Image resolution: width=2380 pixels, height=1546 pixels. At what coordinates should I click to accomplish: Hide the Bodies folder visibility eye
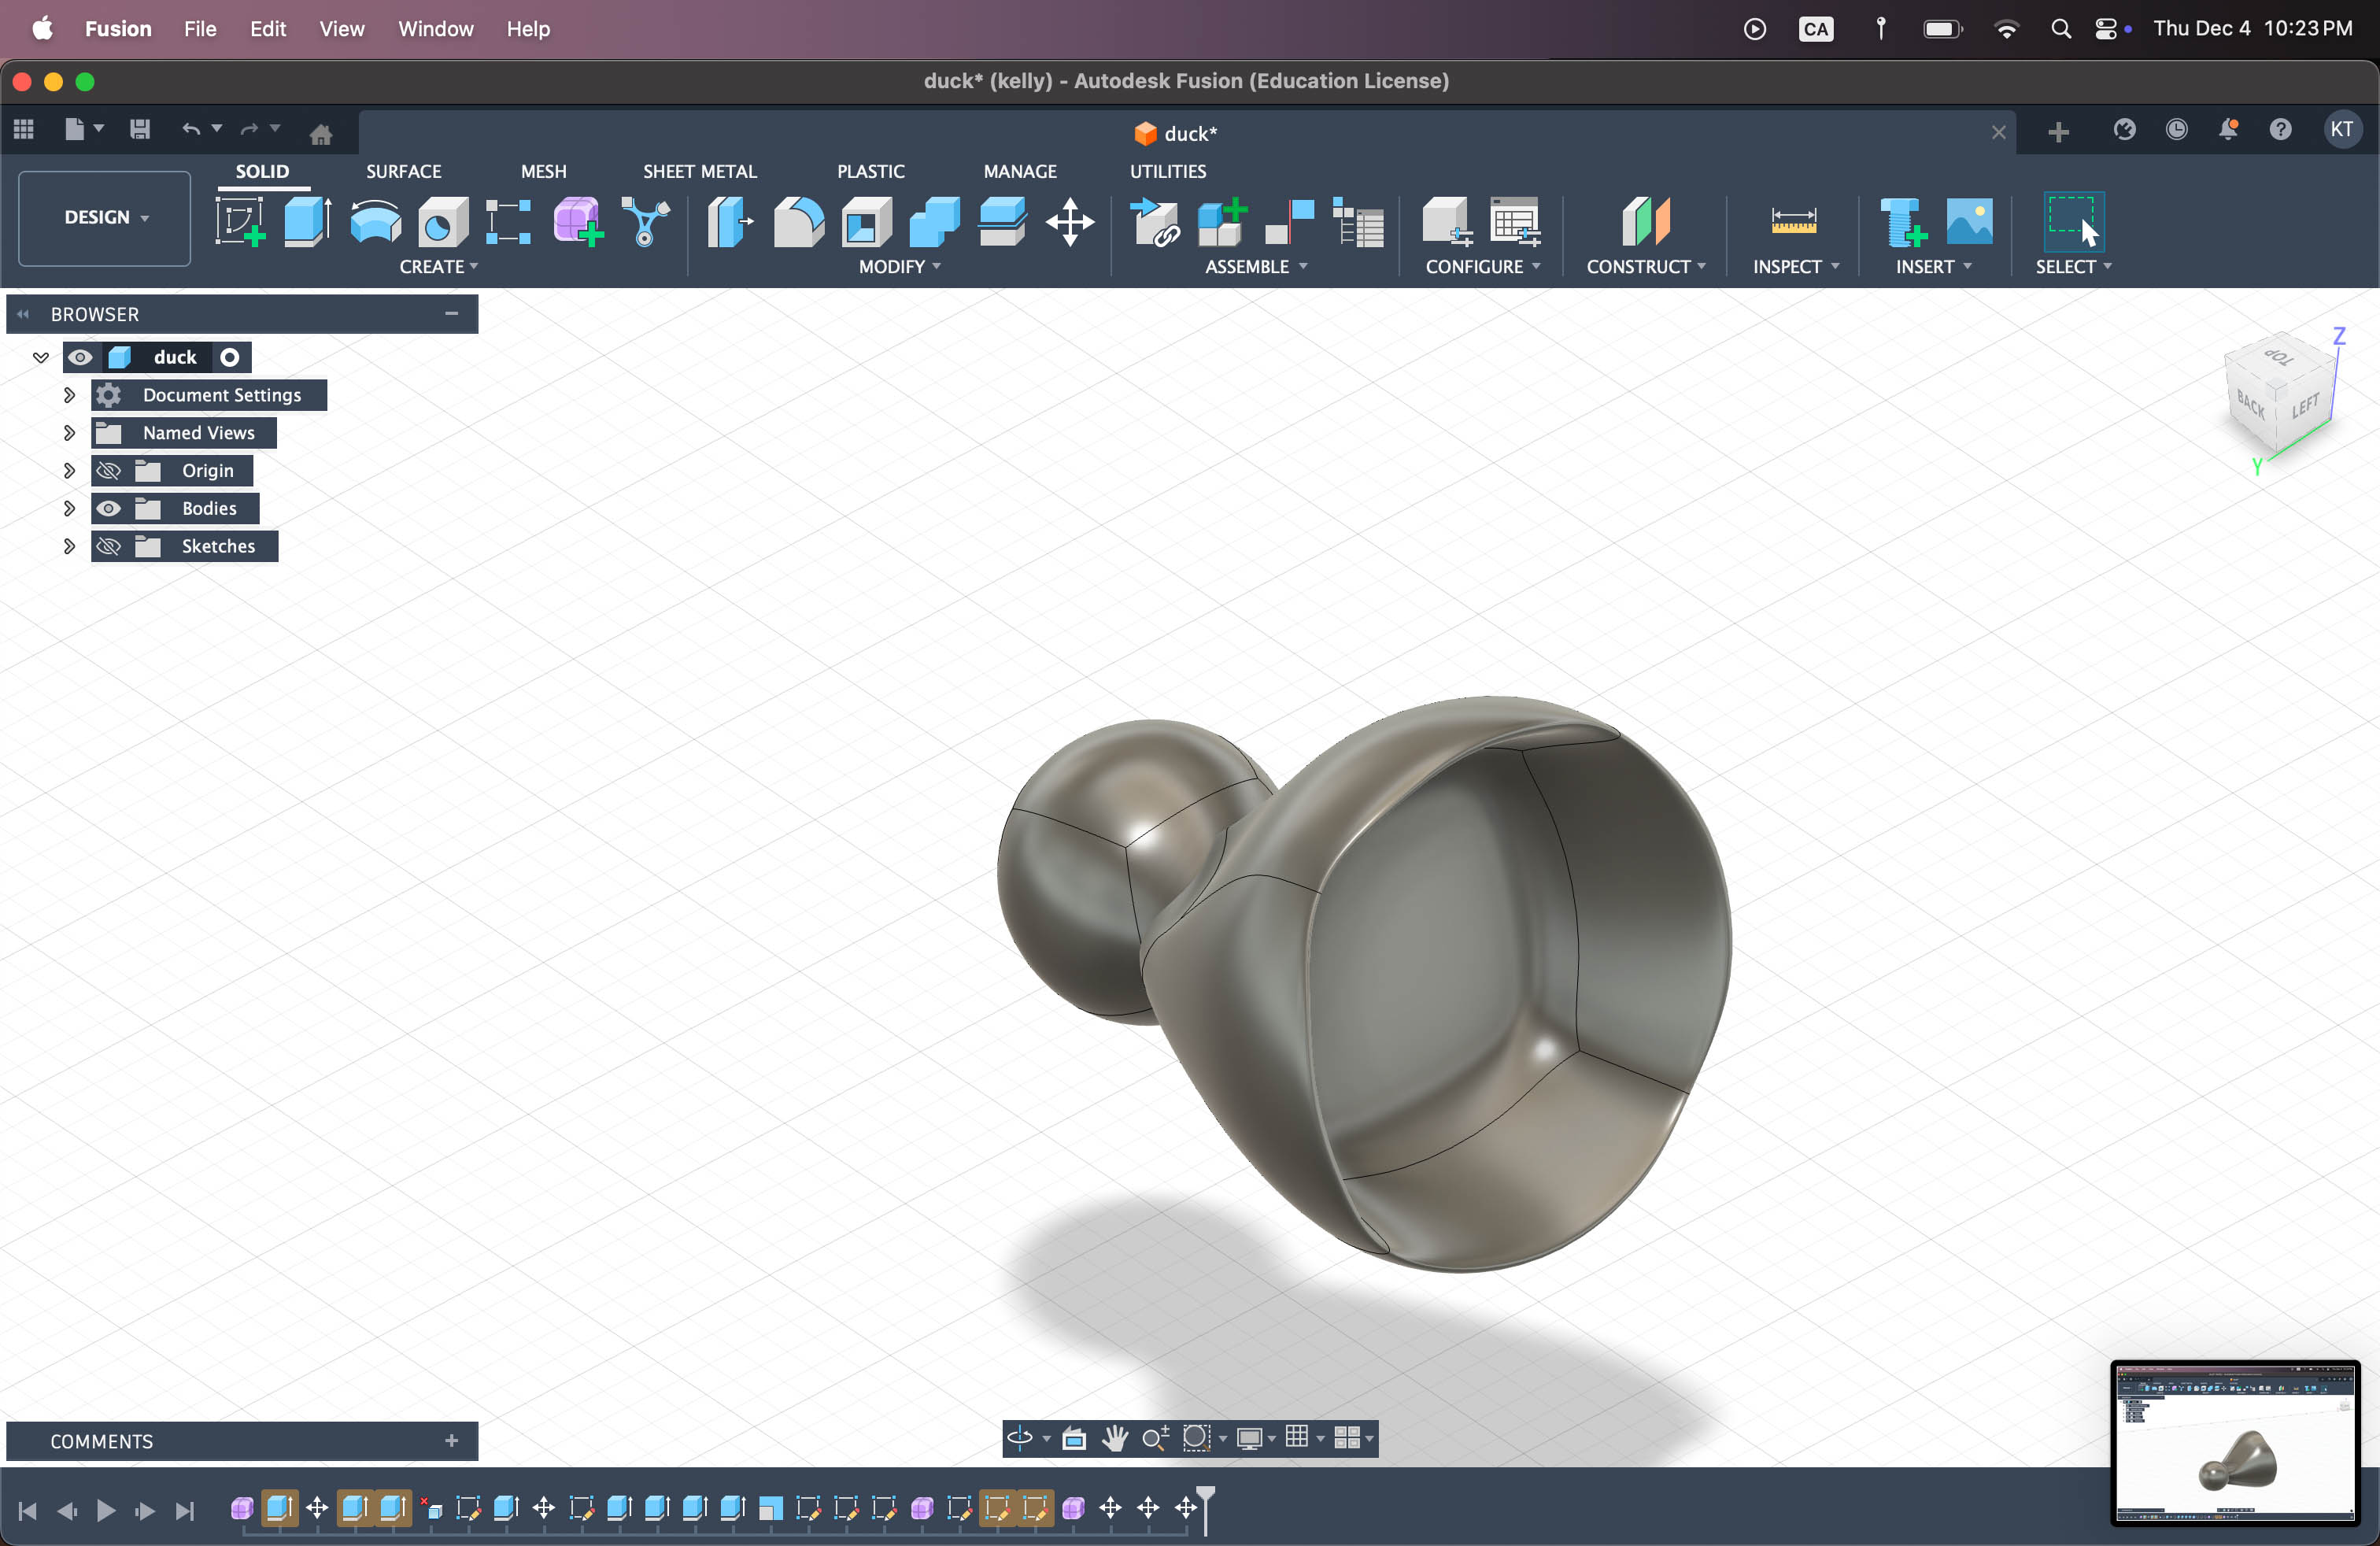pyautogui.click(x=109, y=508)
